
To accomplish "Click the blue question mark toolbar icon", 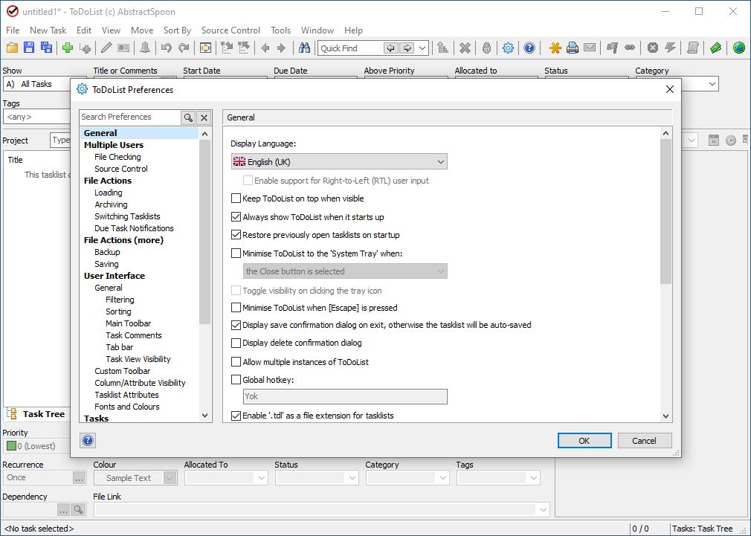I will pyautogui.click(x=529, y=48).
